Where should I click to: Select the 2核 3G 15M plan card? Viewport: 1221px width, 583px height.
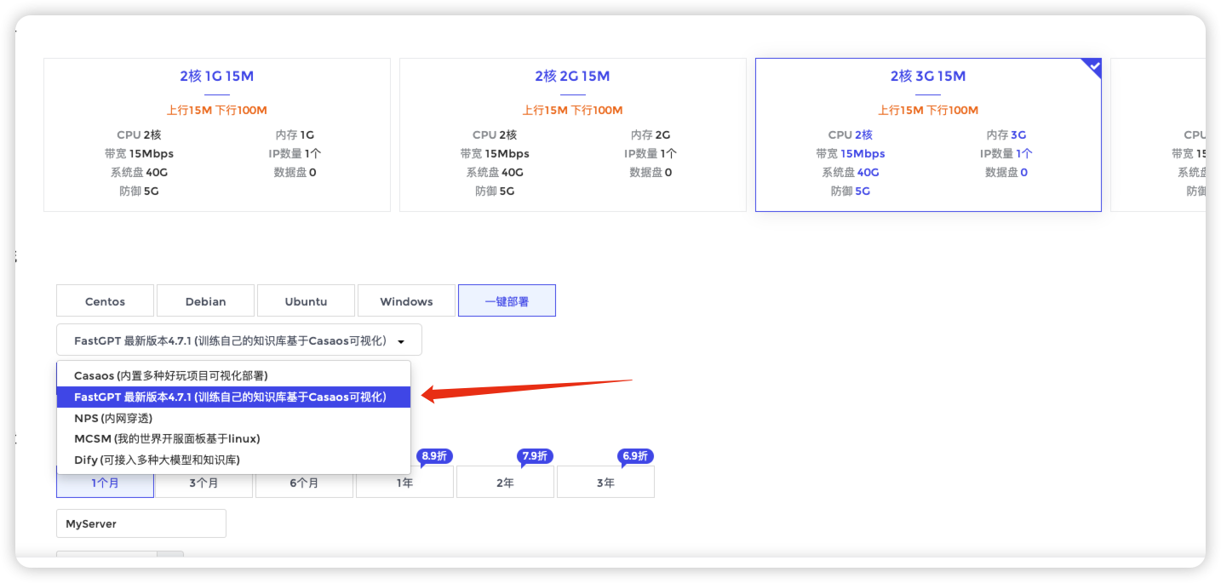pos(928,134)
